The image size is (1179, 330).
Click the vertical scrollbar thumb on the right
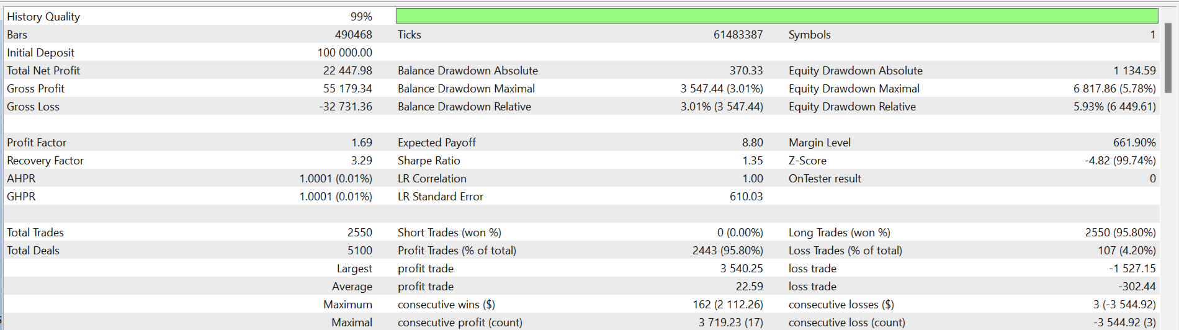tap(1168, 58)
